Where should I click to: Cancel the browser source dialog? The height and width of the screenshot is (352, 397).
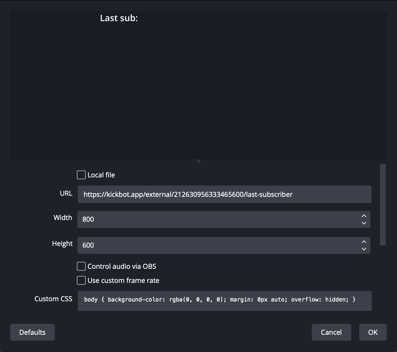[x=331, y=332]
